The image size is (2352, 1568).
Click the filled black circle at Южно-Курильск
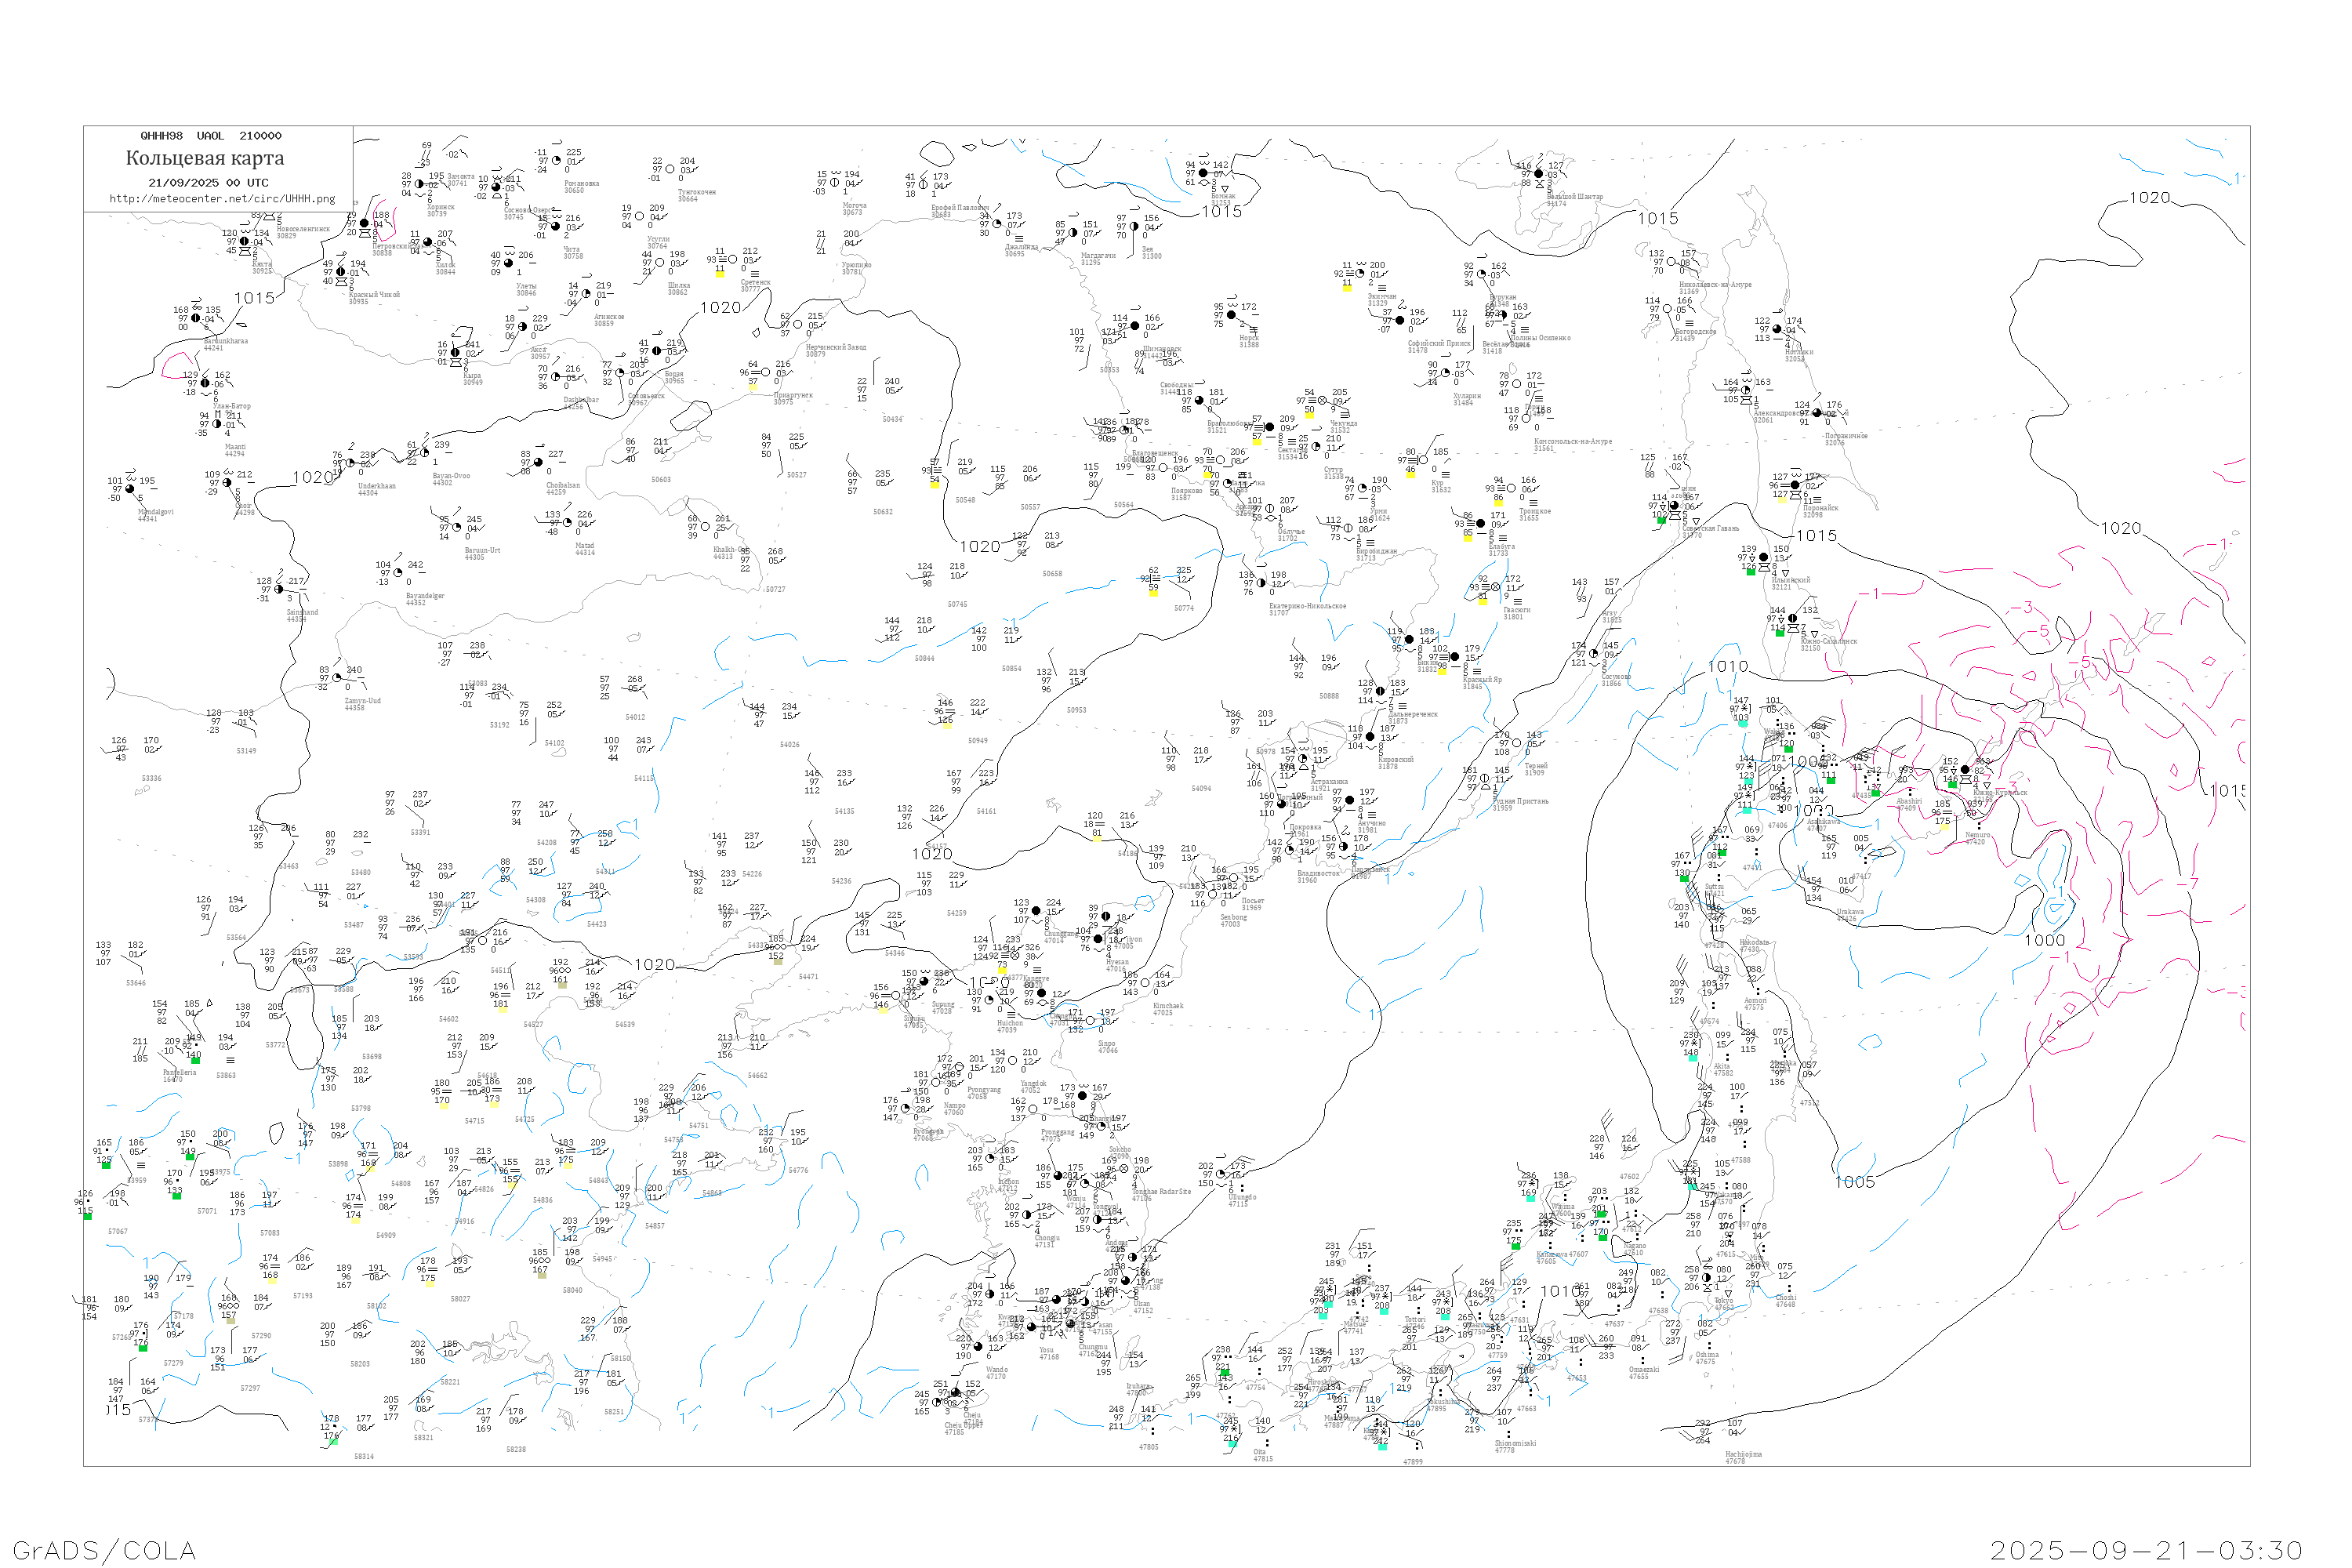(x=1965, y=770)
